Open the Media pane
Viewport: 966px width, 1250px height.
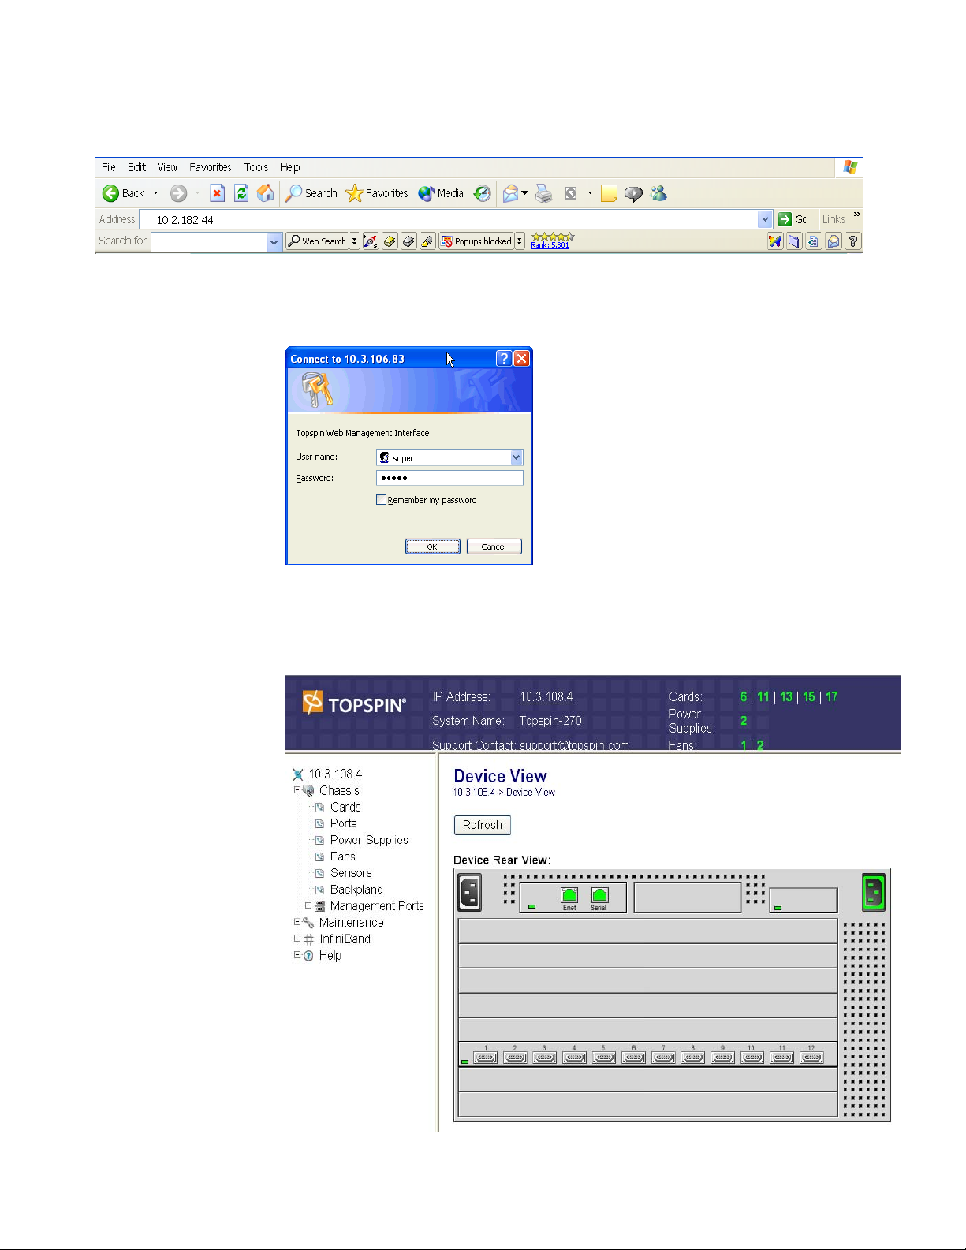point(441,193)
